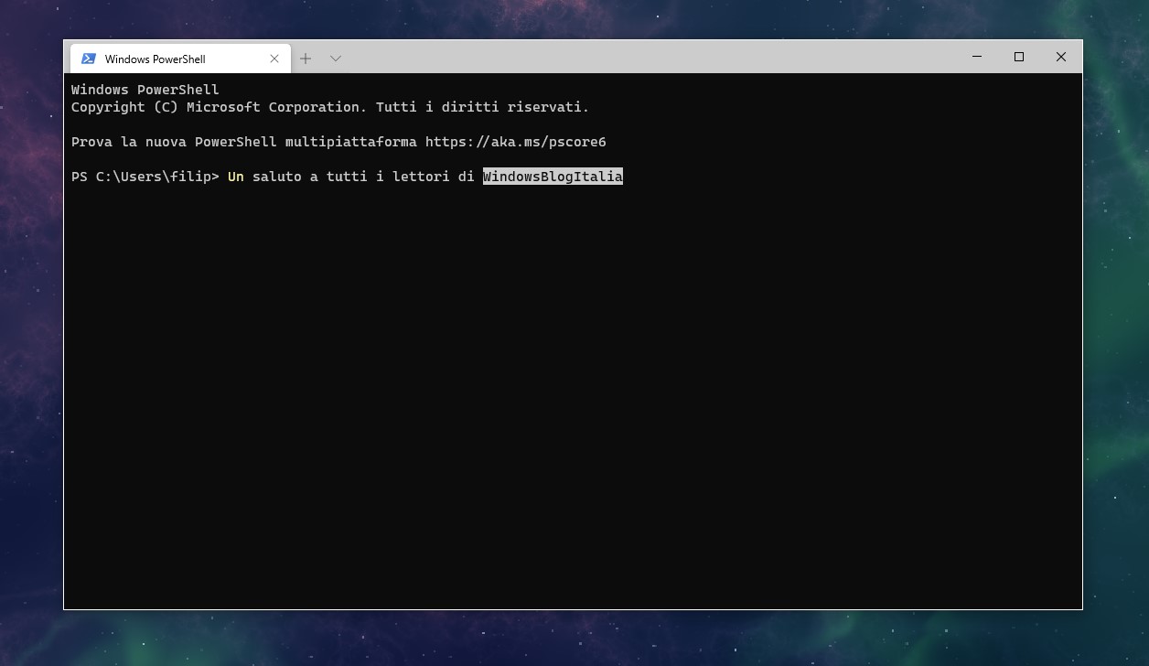Click the highlighted WindowsBlogItalia text

pos(553,177)
